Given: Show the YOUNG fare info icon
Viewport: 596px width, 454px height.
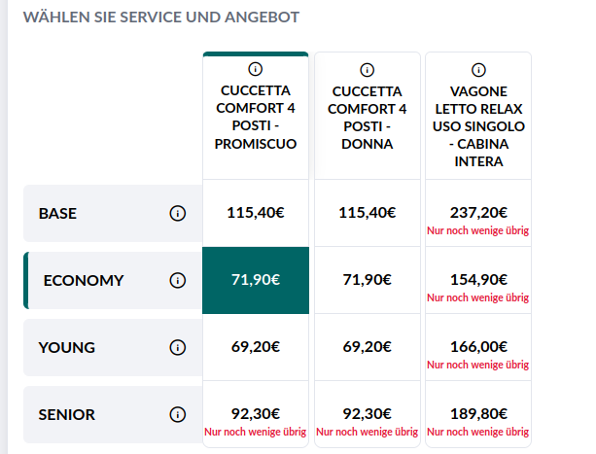Looking at the screenshot, I should pyautogui.click(x=177, y=347).
